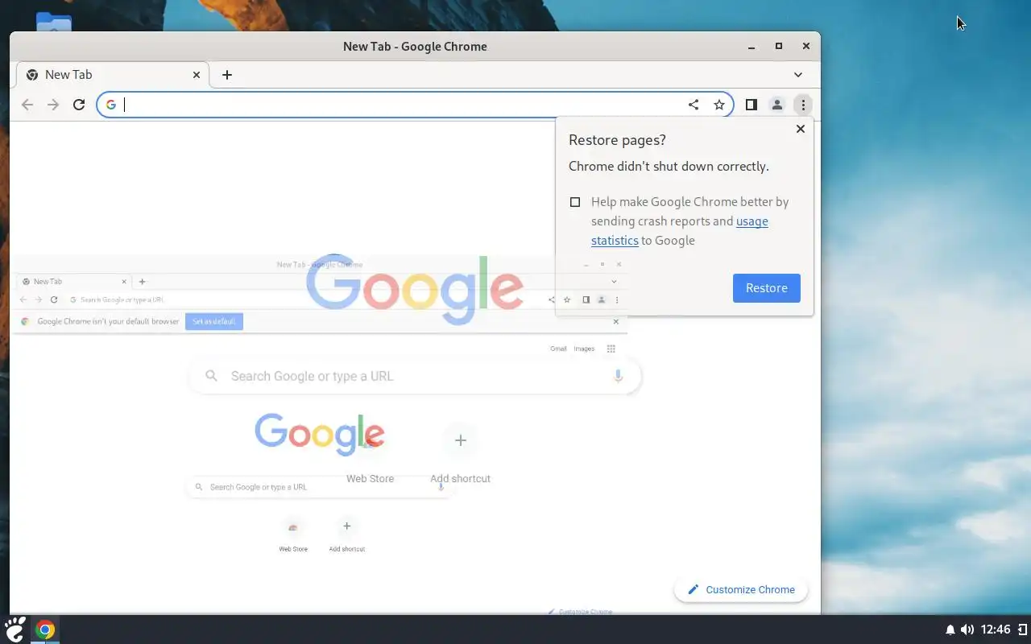
Task: Click Add shortcut on the new tab page
Action: pos(461,455)
